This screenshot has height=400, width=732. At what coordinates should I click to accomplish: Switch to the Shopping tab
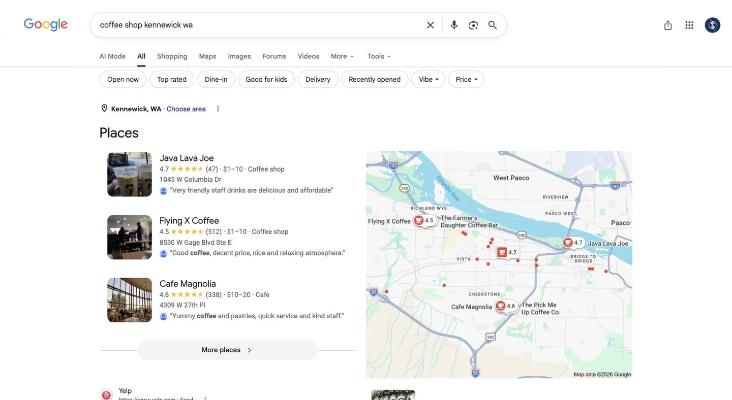pyautogui.click(x=172, y=56)
